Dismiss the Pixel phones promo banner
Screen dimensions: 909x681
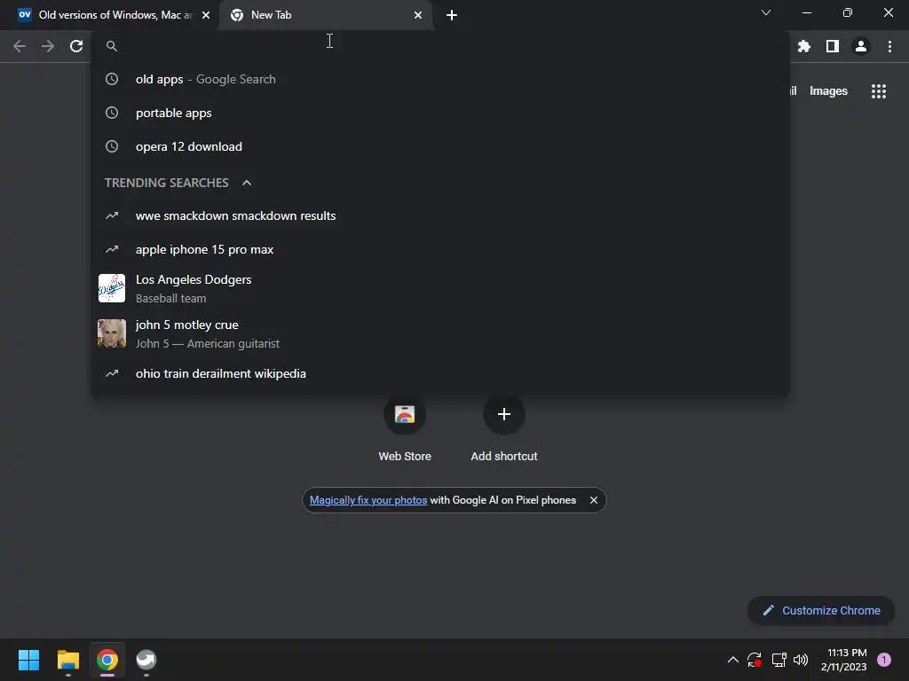click(x=594, y=500)
